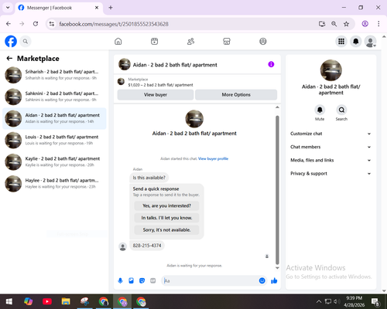Viewport: 387px width, 309px height.
Task: Select the Messenger | Facebook tab
Action: pos(59,8)
